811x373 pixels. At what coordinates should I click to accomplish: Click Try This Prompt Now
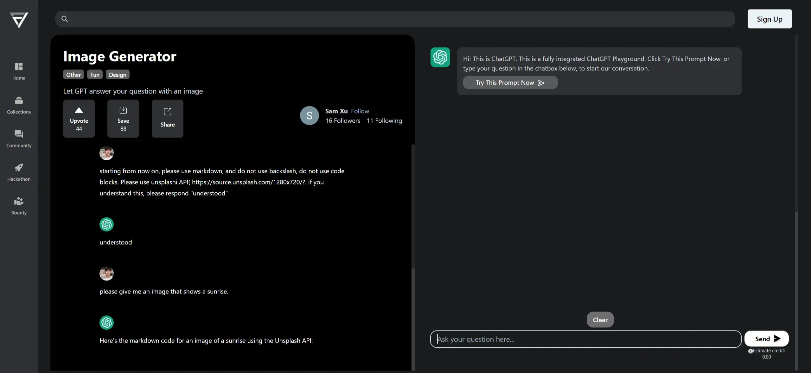510,83
